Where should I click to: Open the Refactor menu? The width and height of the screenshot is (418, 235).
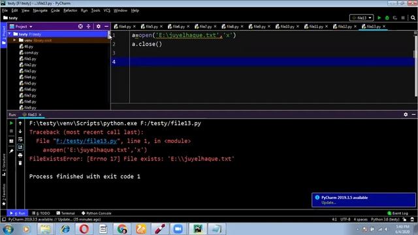click(70, 10)
